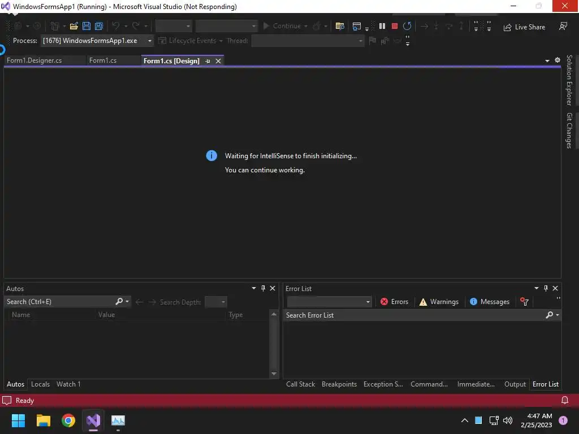Viewport: 579px width, 434px height.
Task: Open the Error List window options dropdown
Action: pyautogui.click(x=536, y=288)
